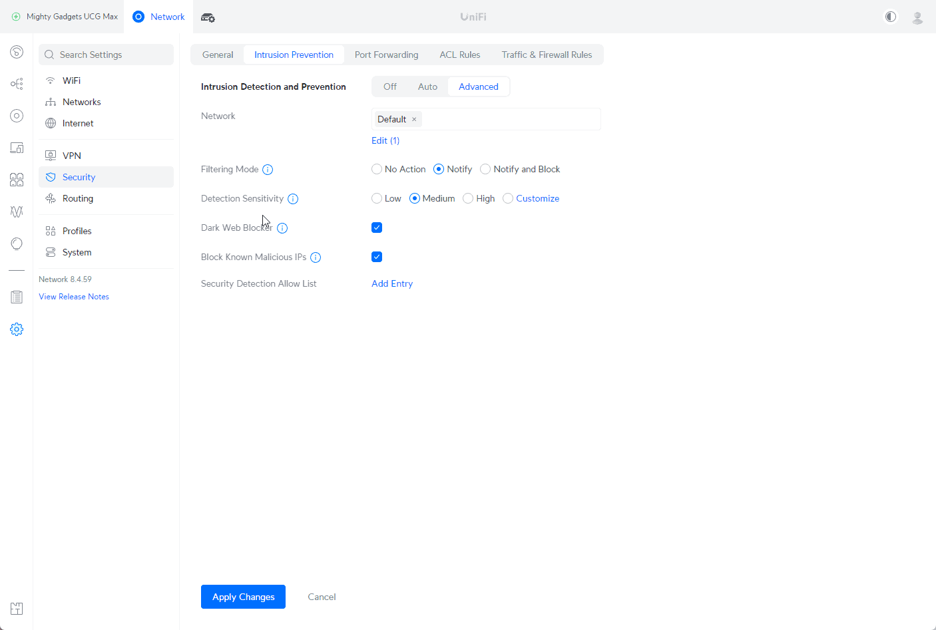Image resolution: width=936 pixels, height=630 pixels.
Task: Uncheck the Dark Web Blocker checkbox
Action: (x=377, y=228)
